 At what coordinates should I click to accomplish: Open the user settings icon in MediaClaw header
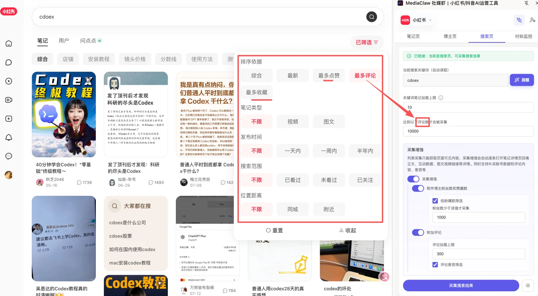532,20
